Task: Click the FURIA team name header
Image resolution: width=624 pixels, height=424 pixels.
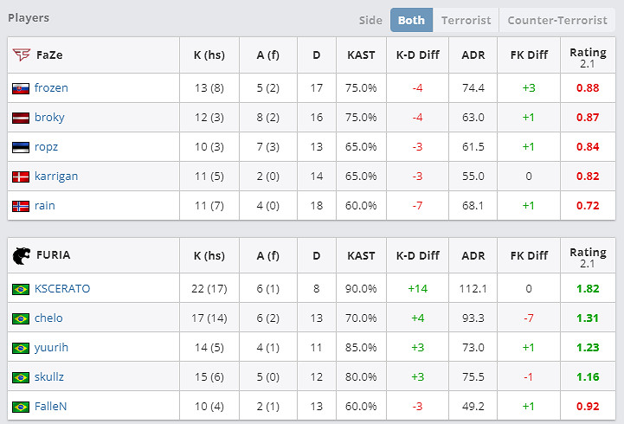Action: (53, 255)
